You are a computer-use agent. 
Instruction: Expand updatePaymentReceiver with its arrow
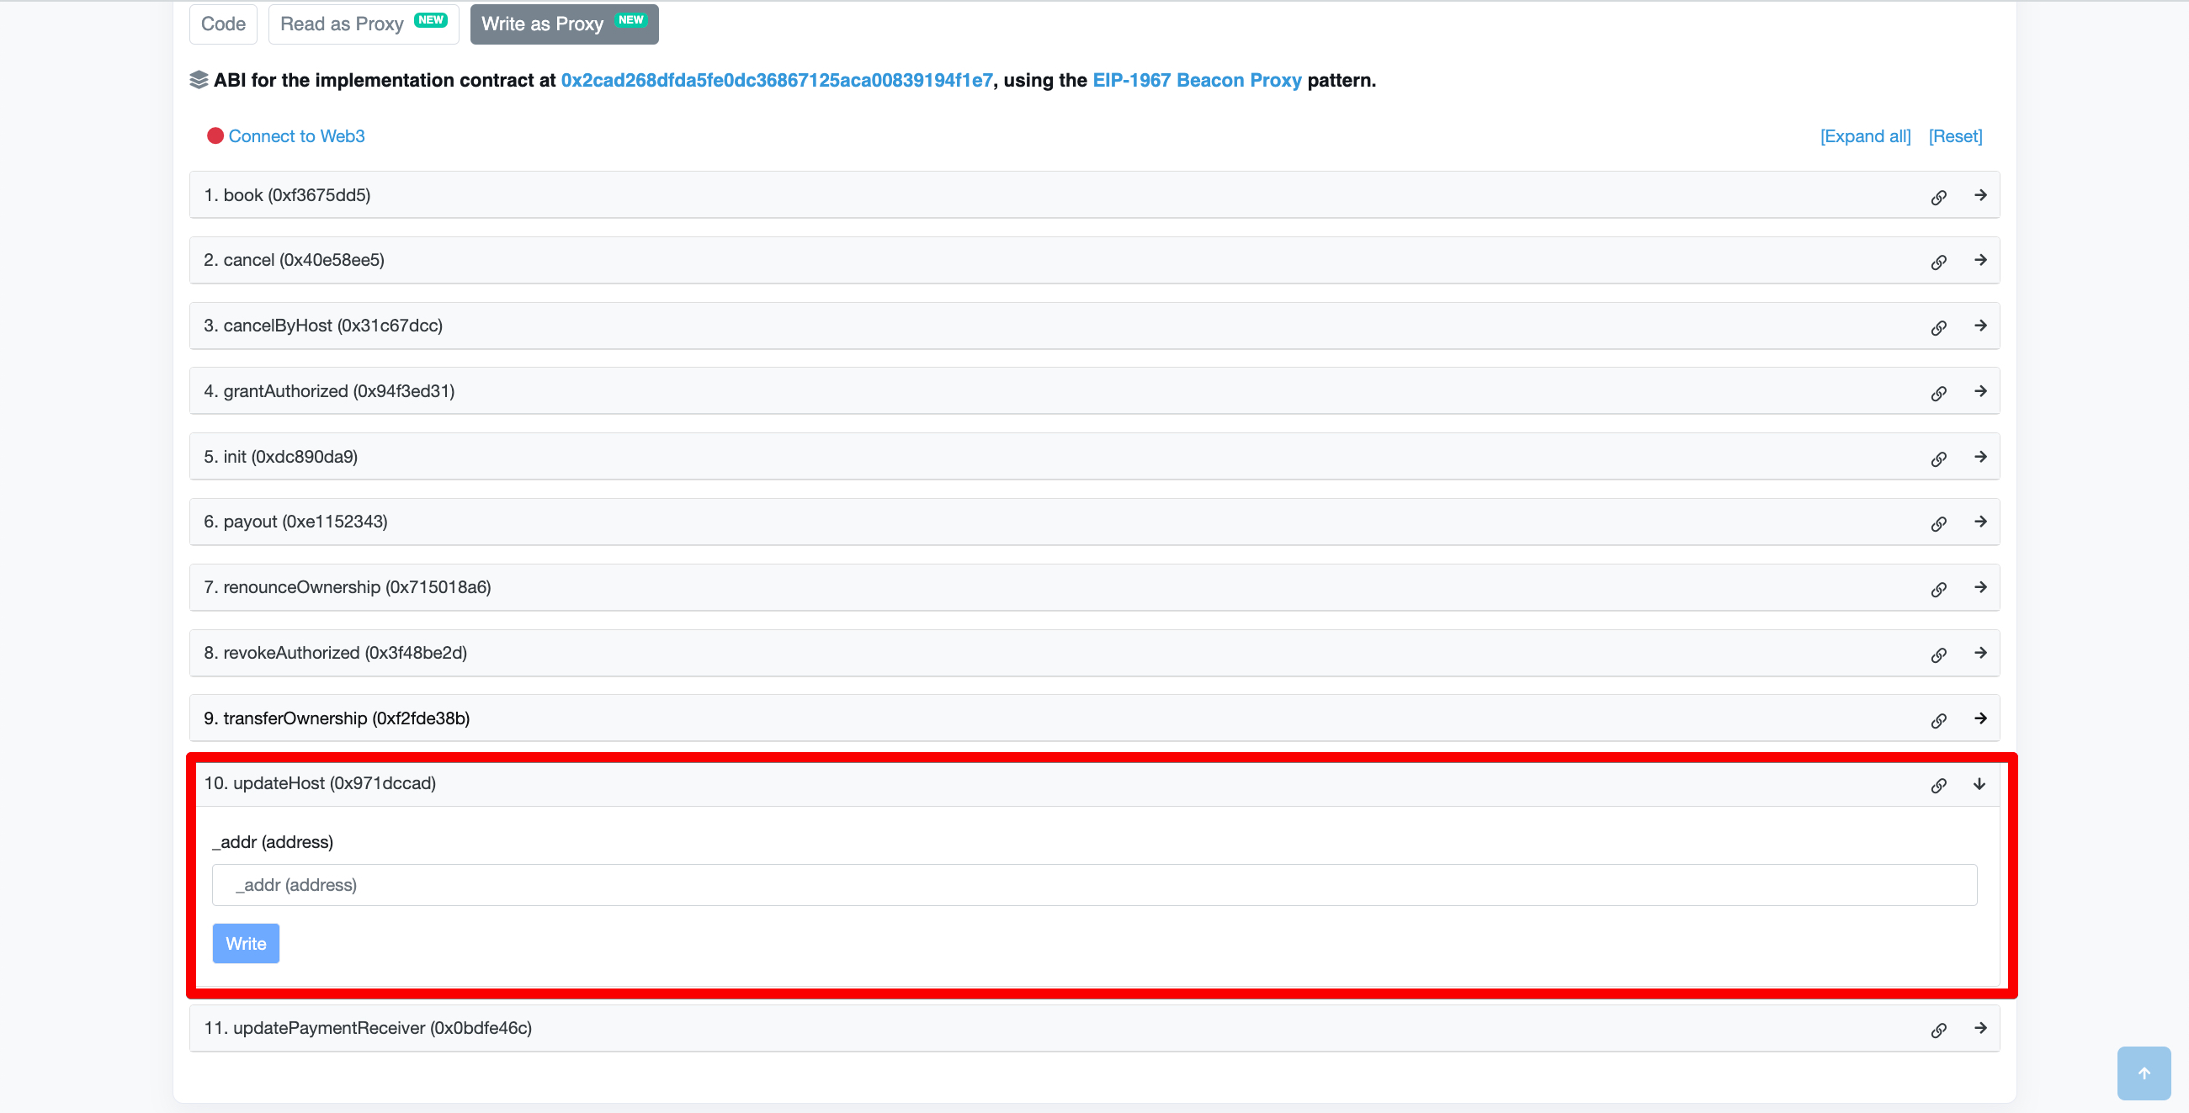(x=1980, y=1027)
